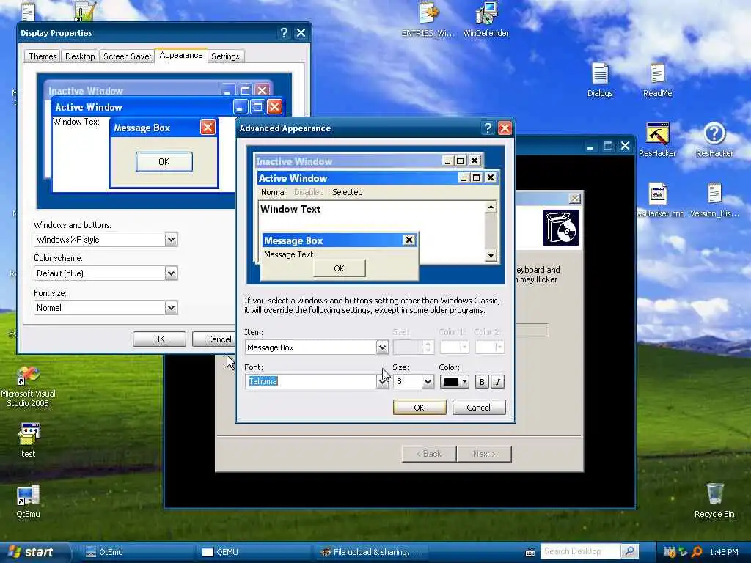The height and width of the screenshot is (563, 751).
Task: Switch to the Desktop tab
Action: (x=80, y=56)
